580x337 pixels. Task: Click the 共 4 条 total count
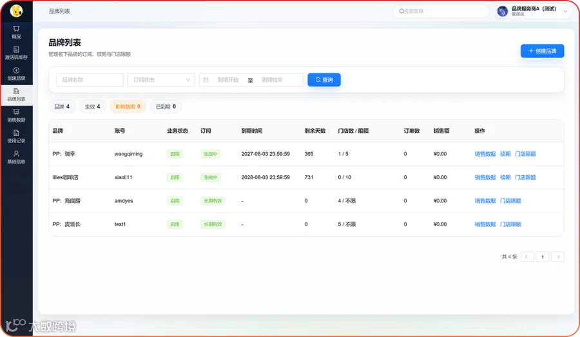(509, 256)
